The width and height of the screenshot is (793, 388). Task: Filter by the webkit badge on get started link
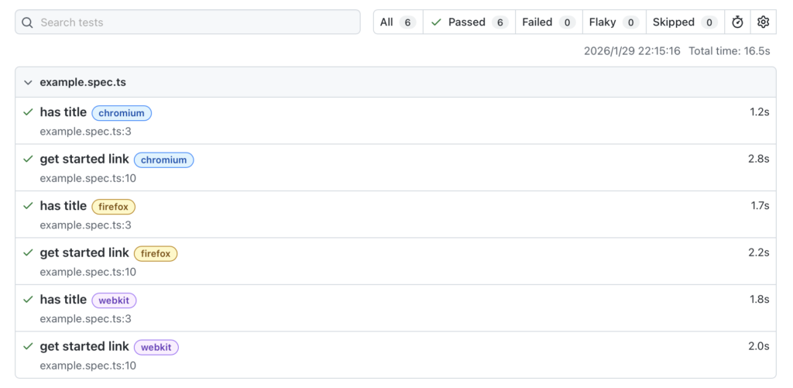coord(156,347)
